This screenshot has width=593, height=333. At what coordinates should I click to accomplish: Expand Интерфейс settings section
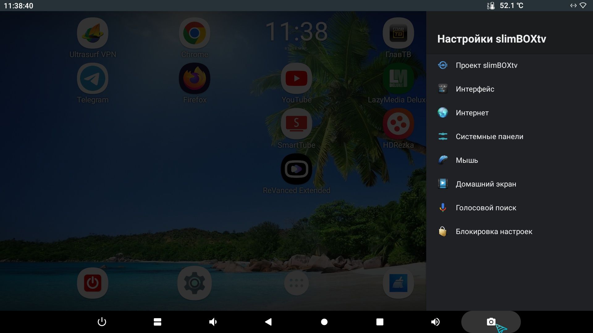[475, 88]
